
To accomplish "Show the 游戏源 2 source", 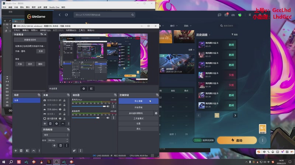I will click(60, 114).
